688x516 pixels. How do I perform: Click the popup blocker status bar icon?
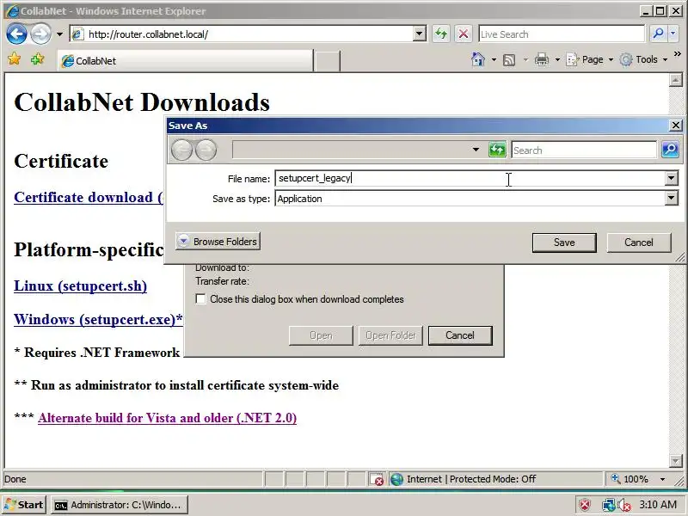(x=377, y=479)
